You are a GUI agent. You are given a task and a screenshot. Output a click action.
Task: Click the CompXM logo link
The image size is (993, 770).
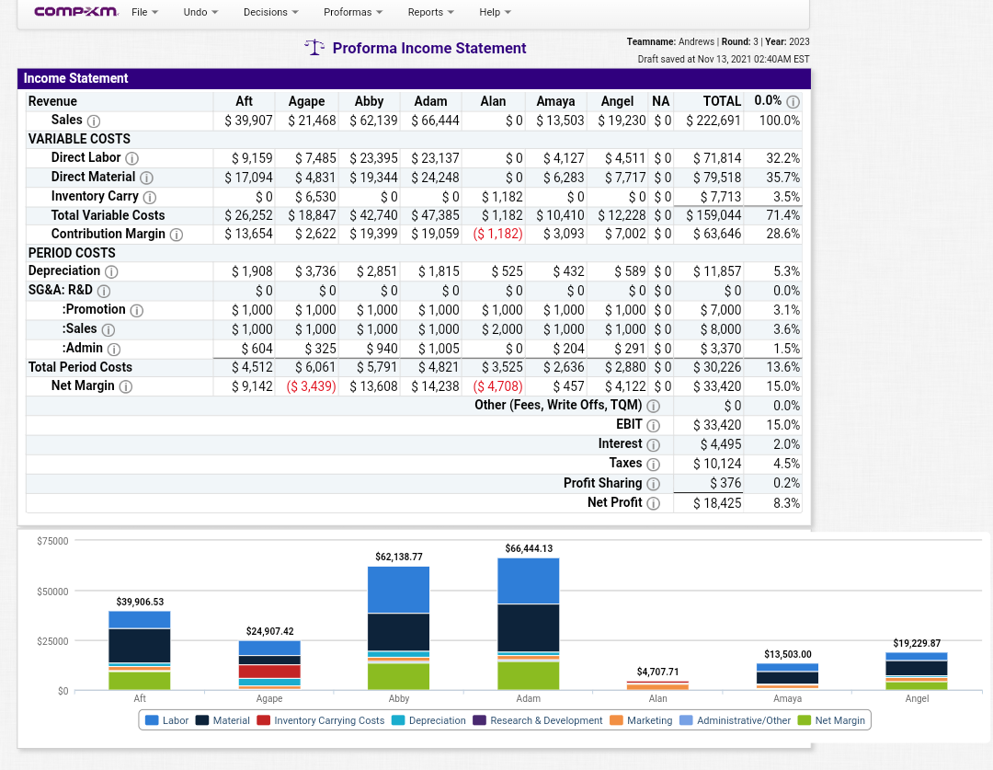point(75,12)
